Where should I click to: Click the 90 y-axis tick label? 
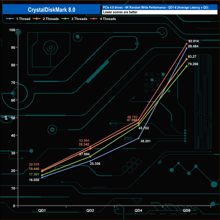[x=13, y=48]
